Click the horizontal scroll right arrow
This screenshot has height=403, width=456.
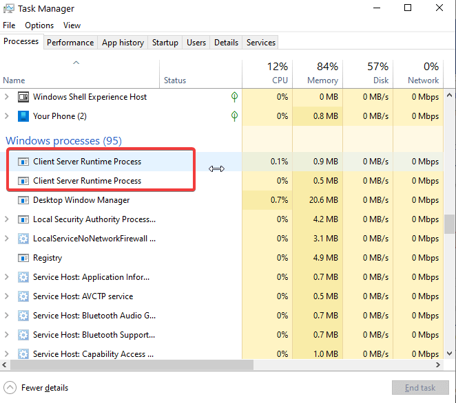pos(438,364)
